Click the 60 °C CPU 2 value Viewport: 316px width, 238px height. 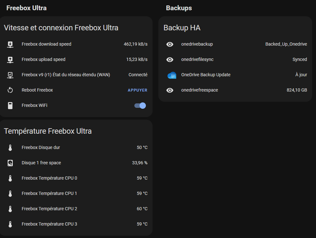(142, 209)
